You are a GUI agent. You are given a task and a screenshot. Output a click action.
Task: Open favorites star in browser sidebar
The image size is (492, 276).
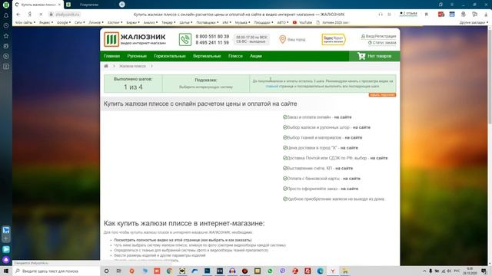(x=6, y=36)
